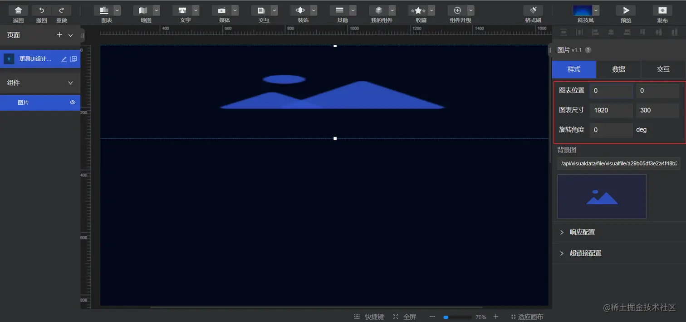Expand the 我的组件 dropdown arrow

click(x=392, y=10)
